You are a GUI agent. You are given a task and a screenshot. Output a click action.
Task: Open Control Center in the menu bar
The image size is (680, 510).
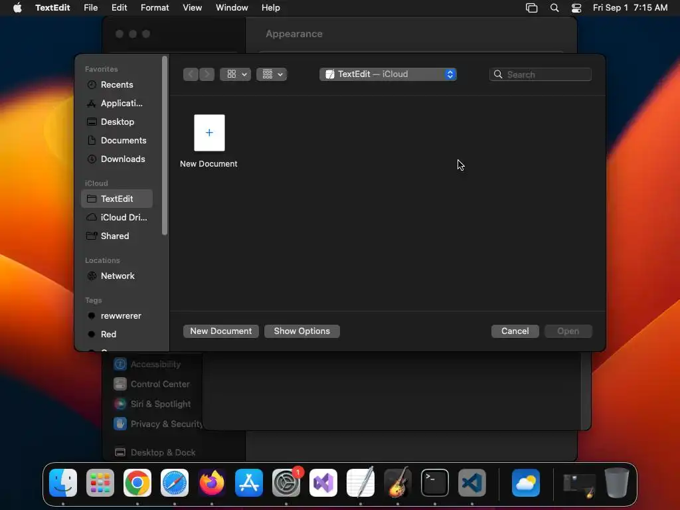[x=576, y=8]
